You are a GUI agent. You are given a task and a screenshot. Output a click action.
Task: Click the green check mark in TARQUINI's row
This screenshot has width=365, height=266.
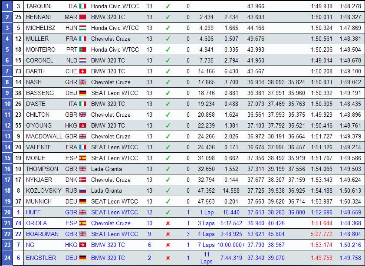168,6
